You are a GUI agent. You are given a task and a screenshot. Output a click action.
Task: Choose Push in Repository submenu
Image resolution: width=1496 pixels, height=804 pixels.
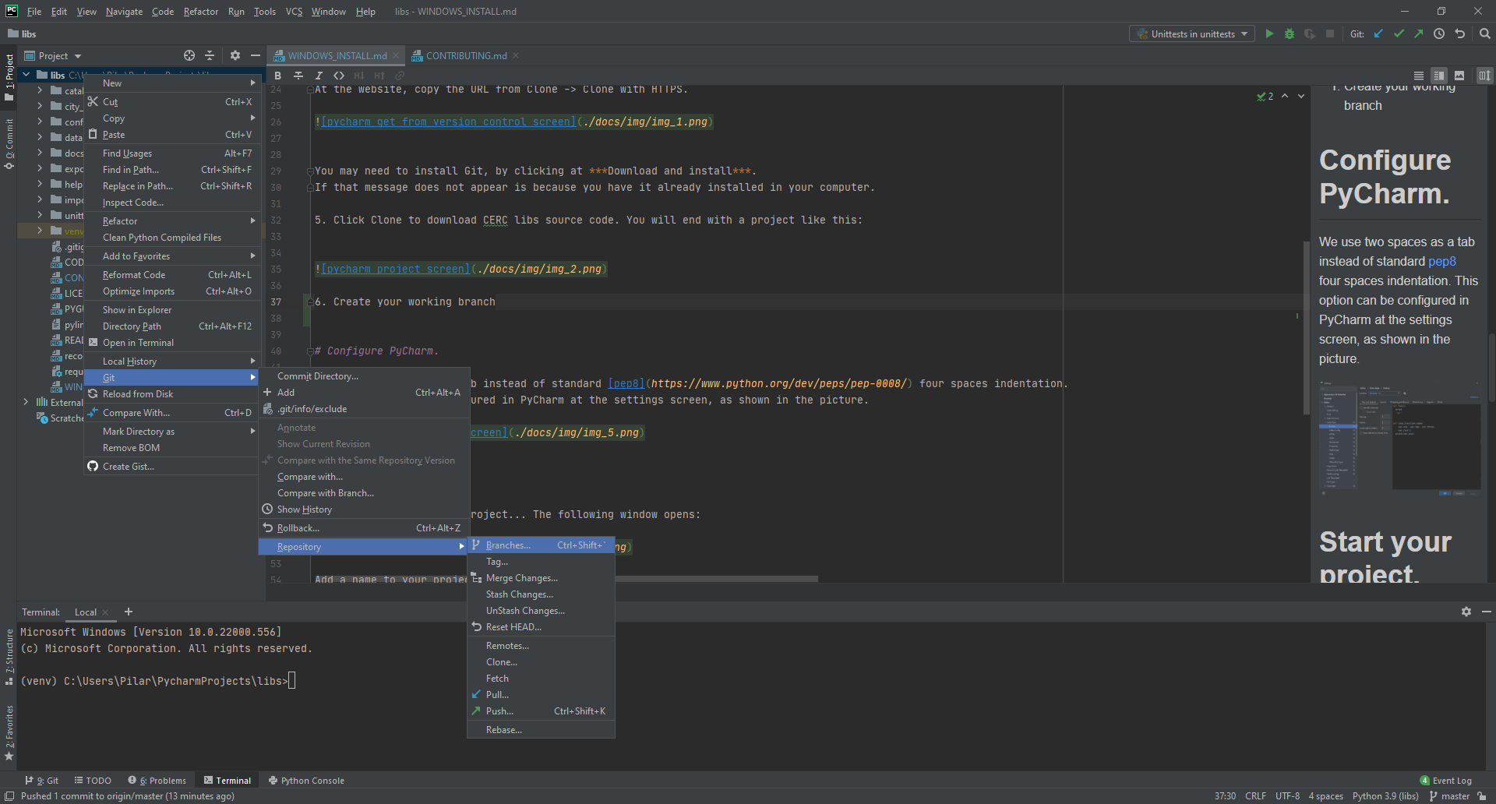pos(541,711)
